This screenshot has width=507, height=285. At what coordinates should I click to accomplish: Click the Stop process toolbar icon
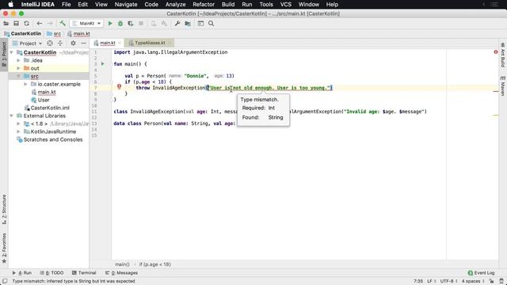[x=141, y=24]
